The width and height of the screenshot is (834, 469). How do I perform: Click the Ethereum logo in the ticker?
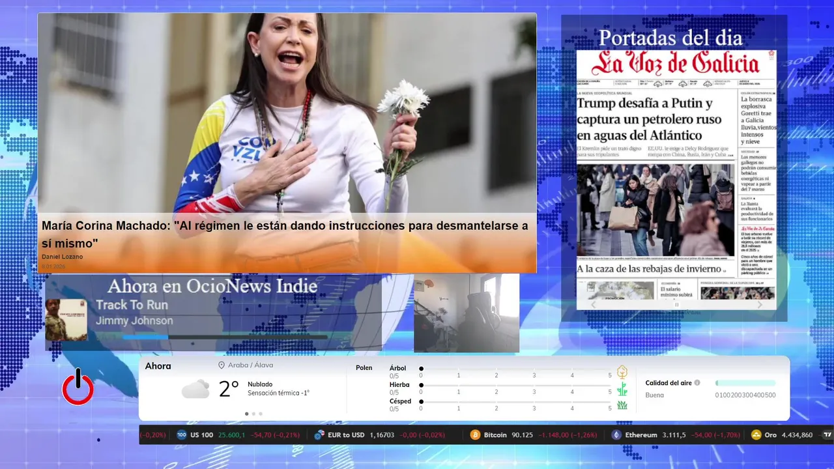[616, 435]
